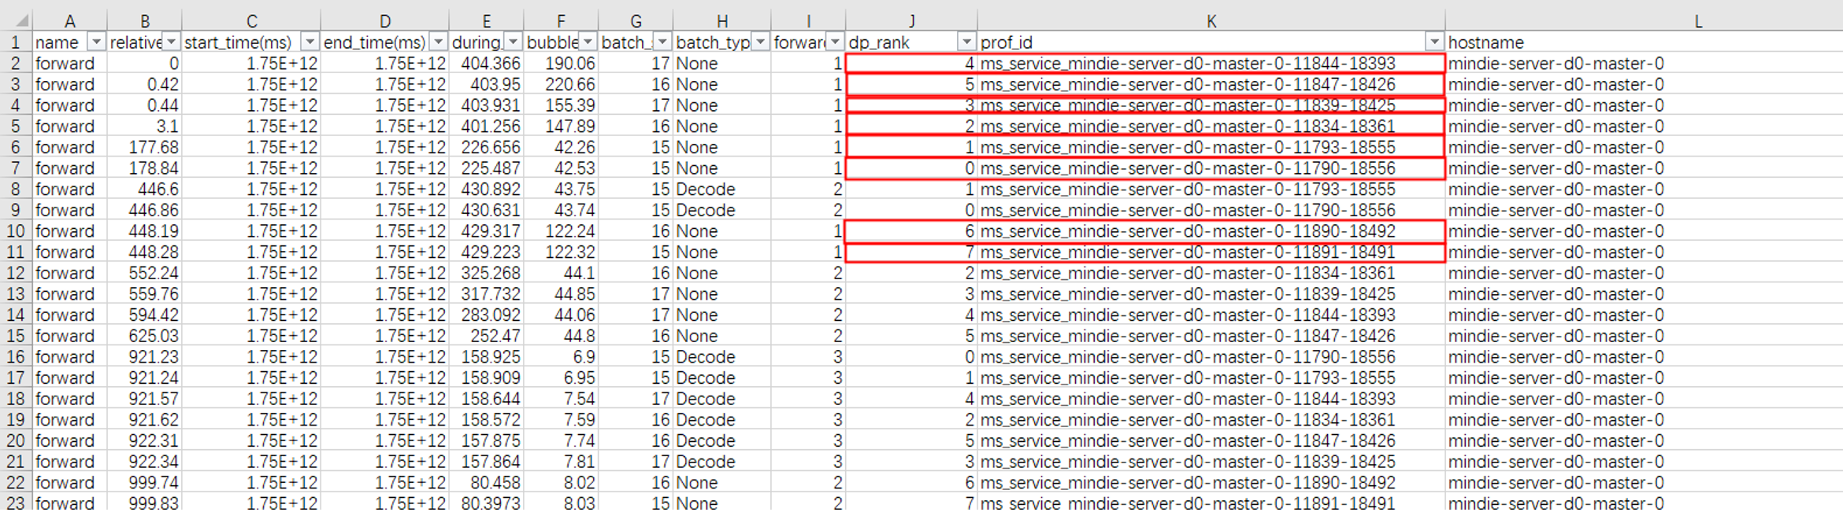Screen dimensions: 1843x512
Task: Expand the start_time(ms) filter dropdown
Action: [310, 42]
